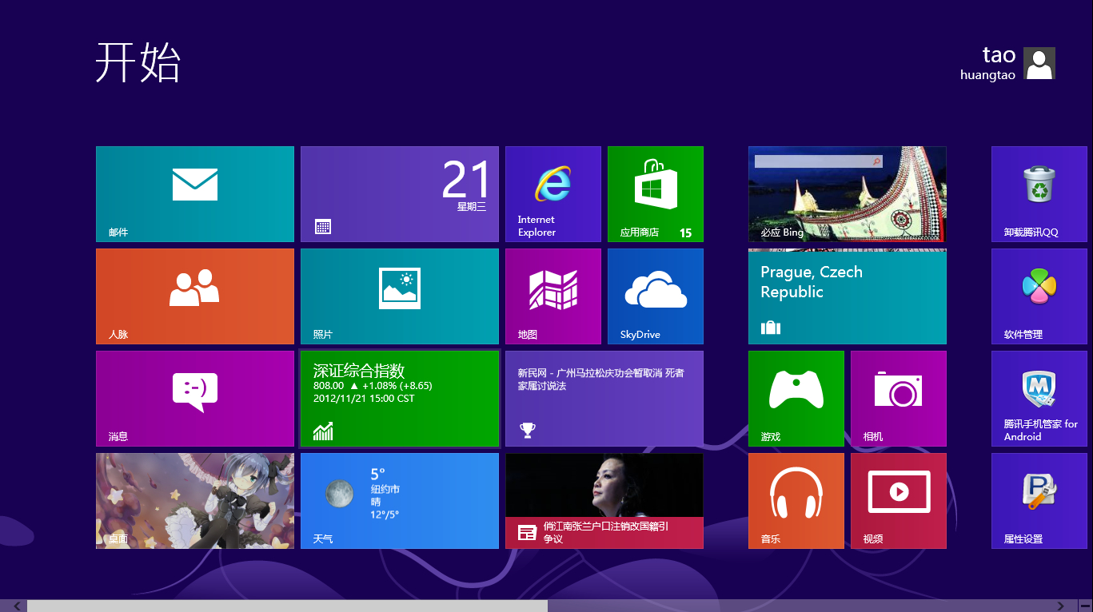Open the Video (视频) tile
The width and height of the screenshot is (1093, 612).
(x=899, y=501)
